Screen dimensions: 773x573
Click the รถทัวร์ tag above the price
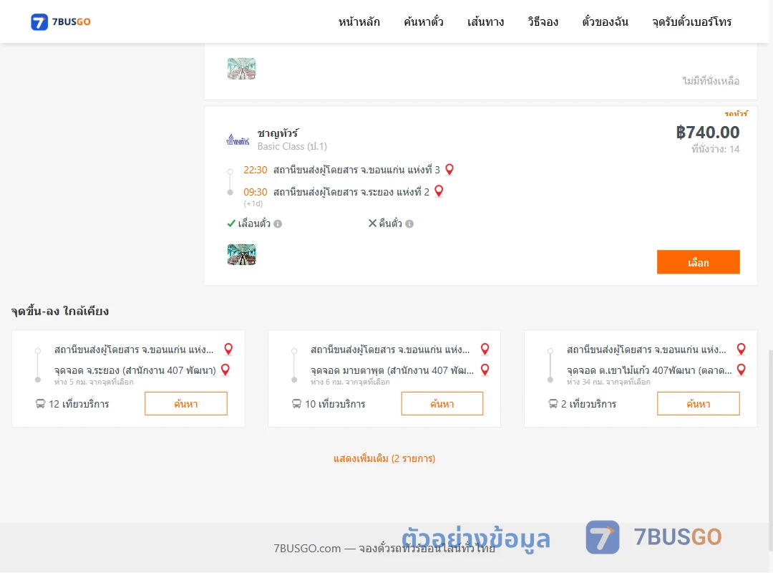[736, 113]
